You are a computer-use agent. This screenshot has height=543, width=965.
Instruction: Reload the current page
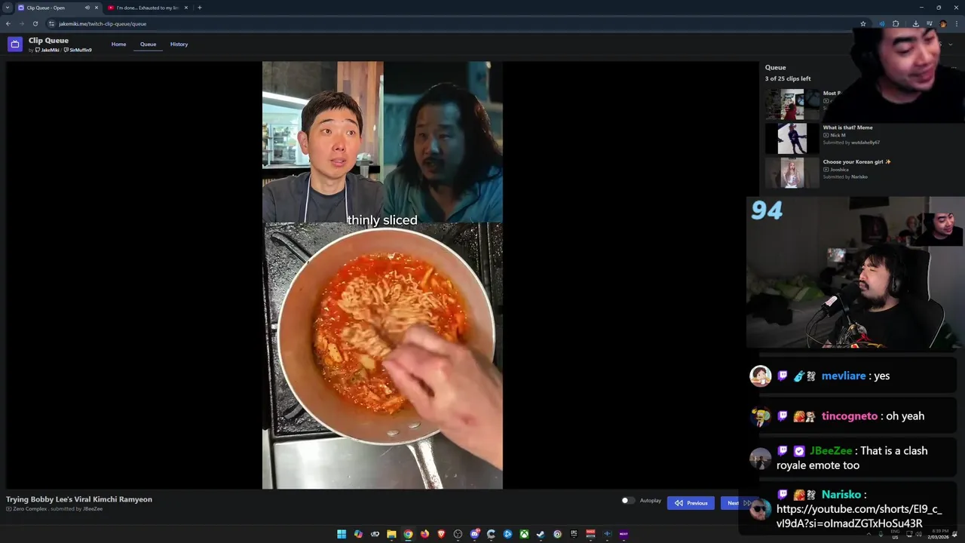(x=35, y=23)
